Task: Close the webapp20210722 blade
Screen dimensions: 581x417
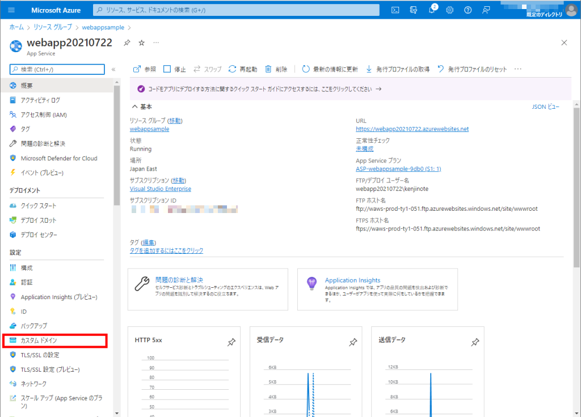Action: 564,42
